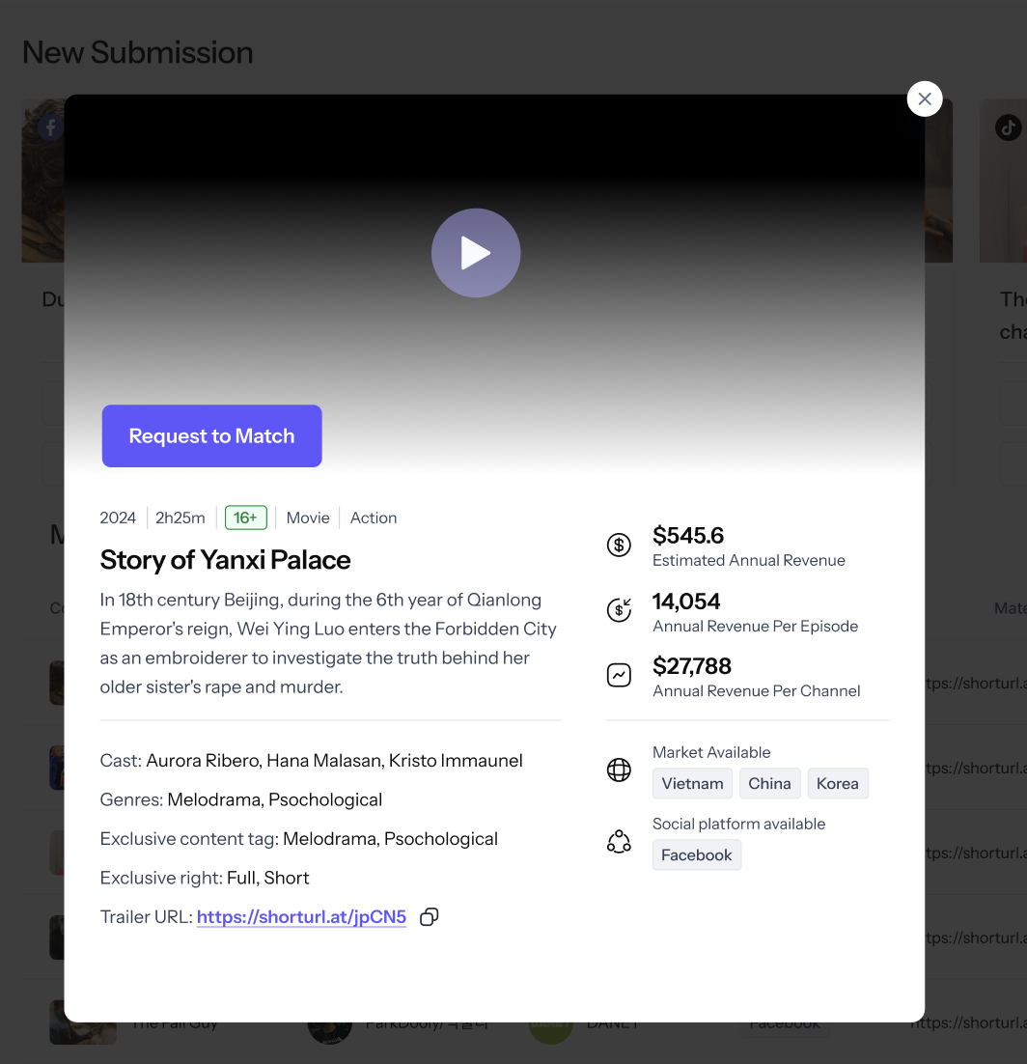This screenshot has width=1027, height=1064.
Task: Click the Annual Revenue Per Episode icon
Action: [x=619, y=610]
